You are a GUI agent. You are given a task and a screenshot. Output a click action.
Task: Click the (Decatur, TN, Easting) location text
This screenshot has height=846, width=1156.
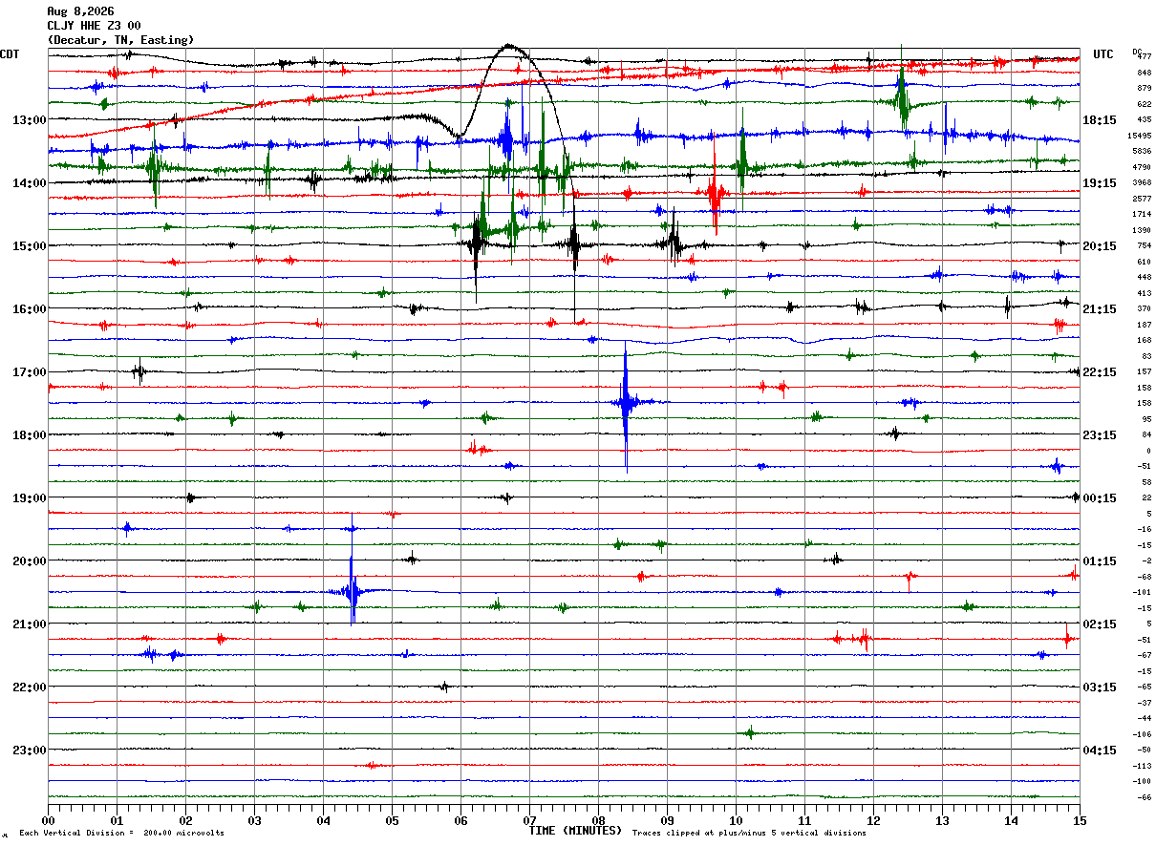[x=120, y=40]
